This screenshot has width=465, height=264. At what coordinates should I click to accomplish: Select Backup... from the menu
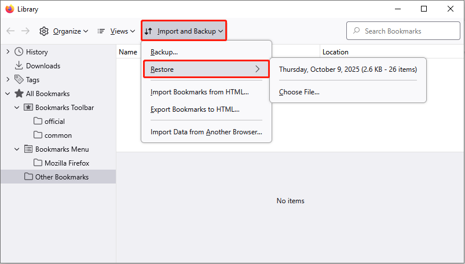coord(164,52)
